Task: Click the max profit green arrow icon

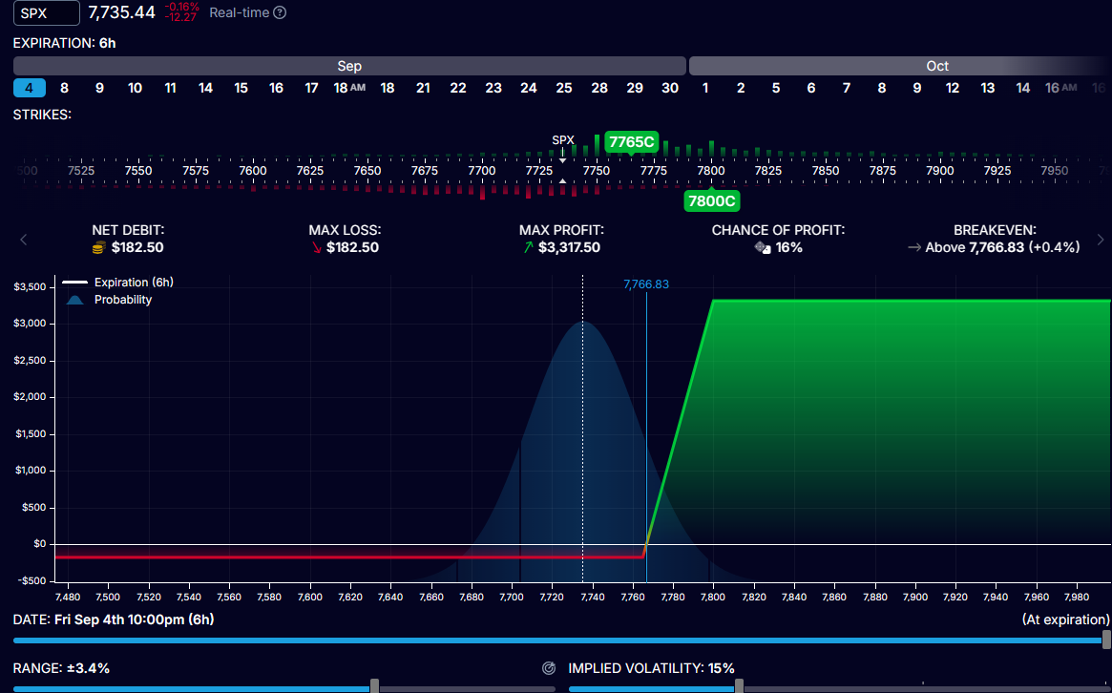Action: click(528, 247)
